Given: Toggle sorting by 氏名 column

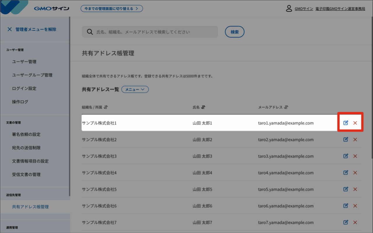Looking at the screenshot, I should pos(203,107).
